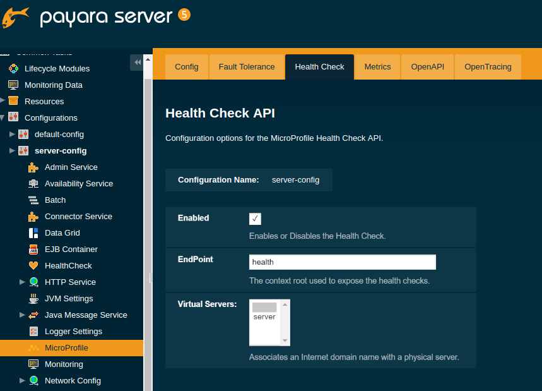
Task: Click the Configurations slider icon
Action: coord(13,117)
